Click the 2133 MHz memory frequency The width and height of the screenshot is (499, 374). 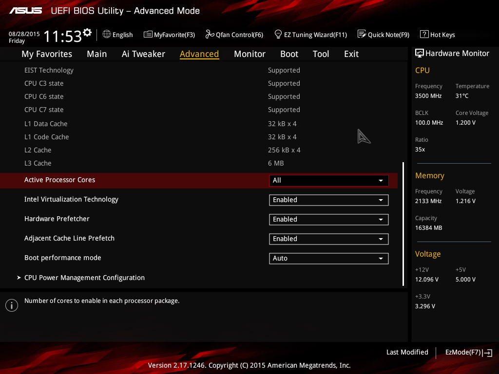point(428,201)
